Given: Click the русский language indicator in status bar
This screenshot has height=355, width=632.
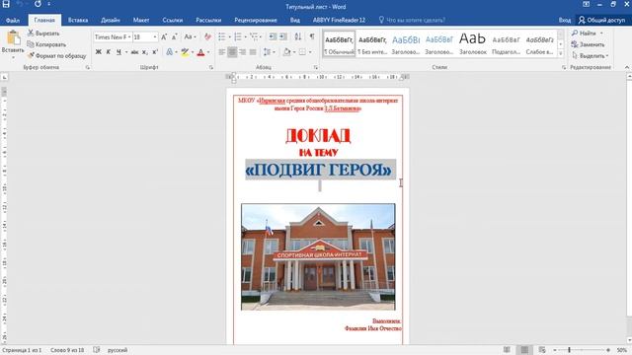Looking at the screenshot, I should tap(118, 350).
